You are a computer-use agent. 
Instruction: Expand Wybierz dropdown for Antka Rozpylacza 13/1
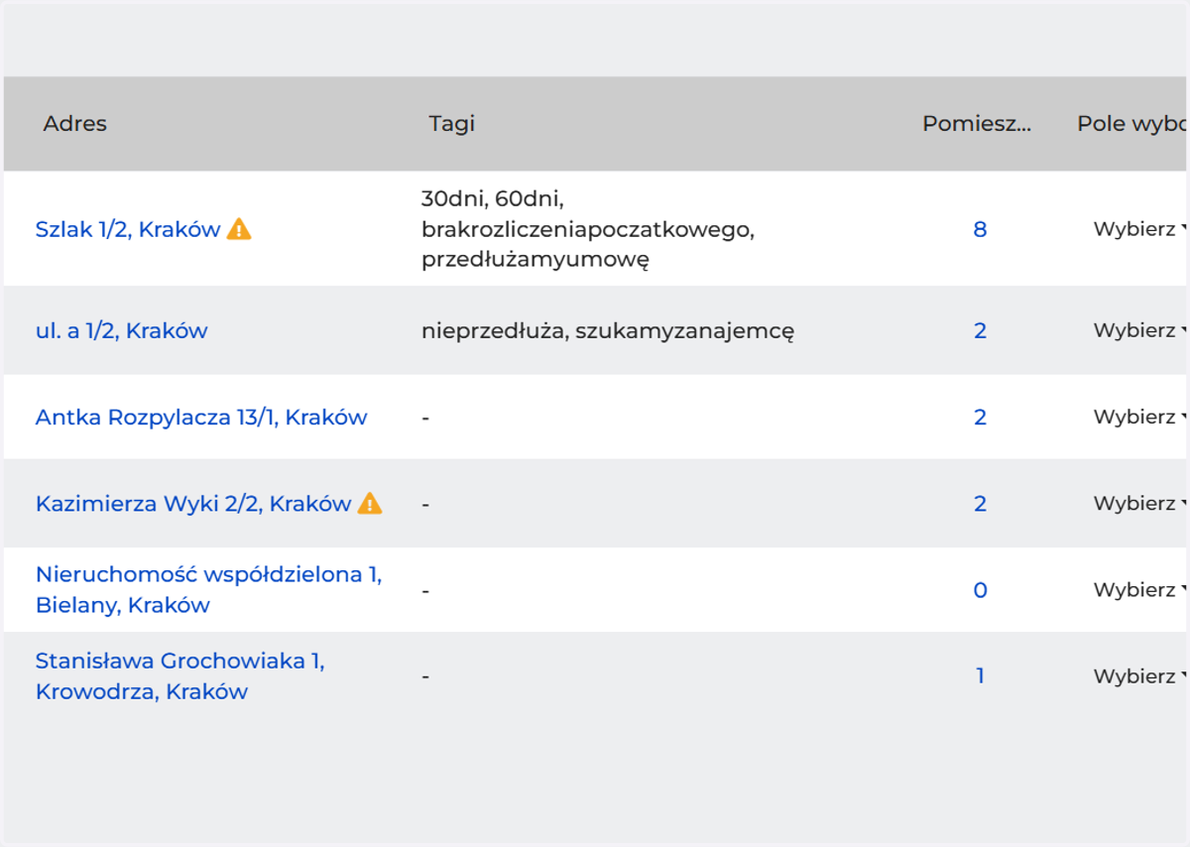click(1140, 417)
